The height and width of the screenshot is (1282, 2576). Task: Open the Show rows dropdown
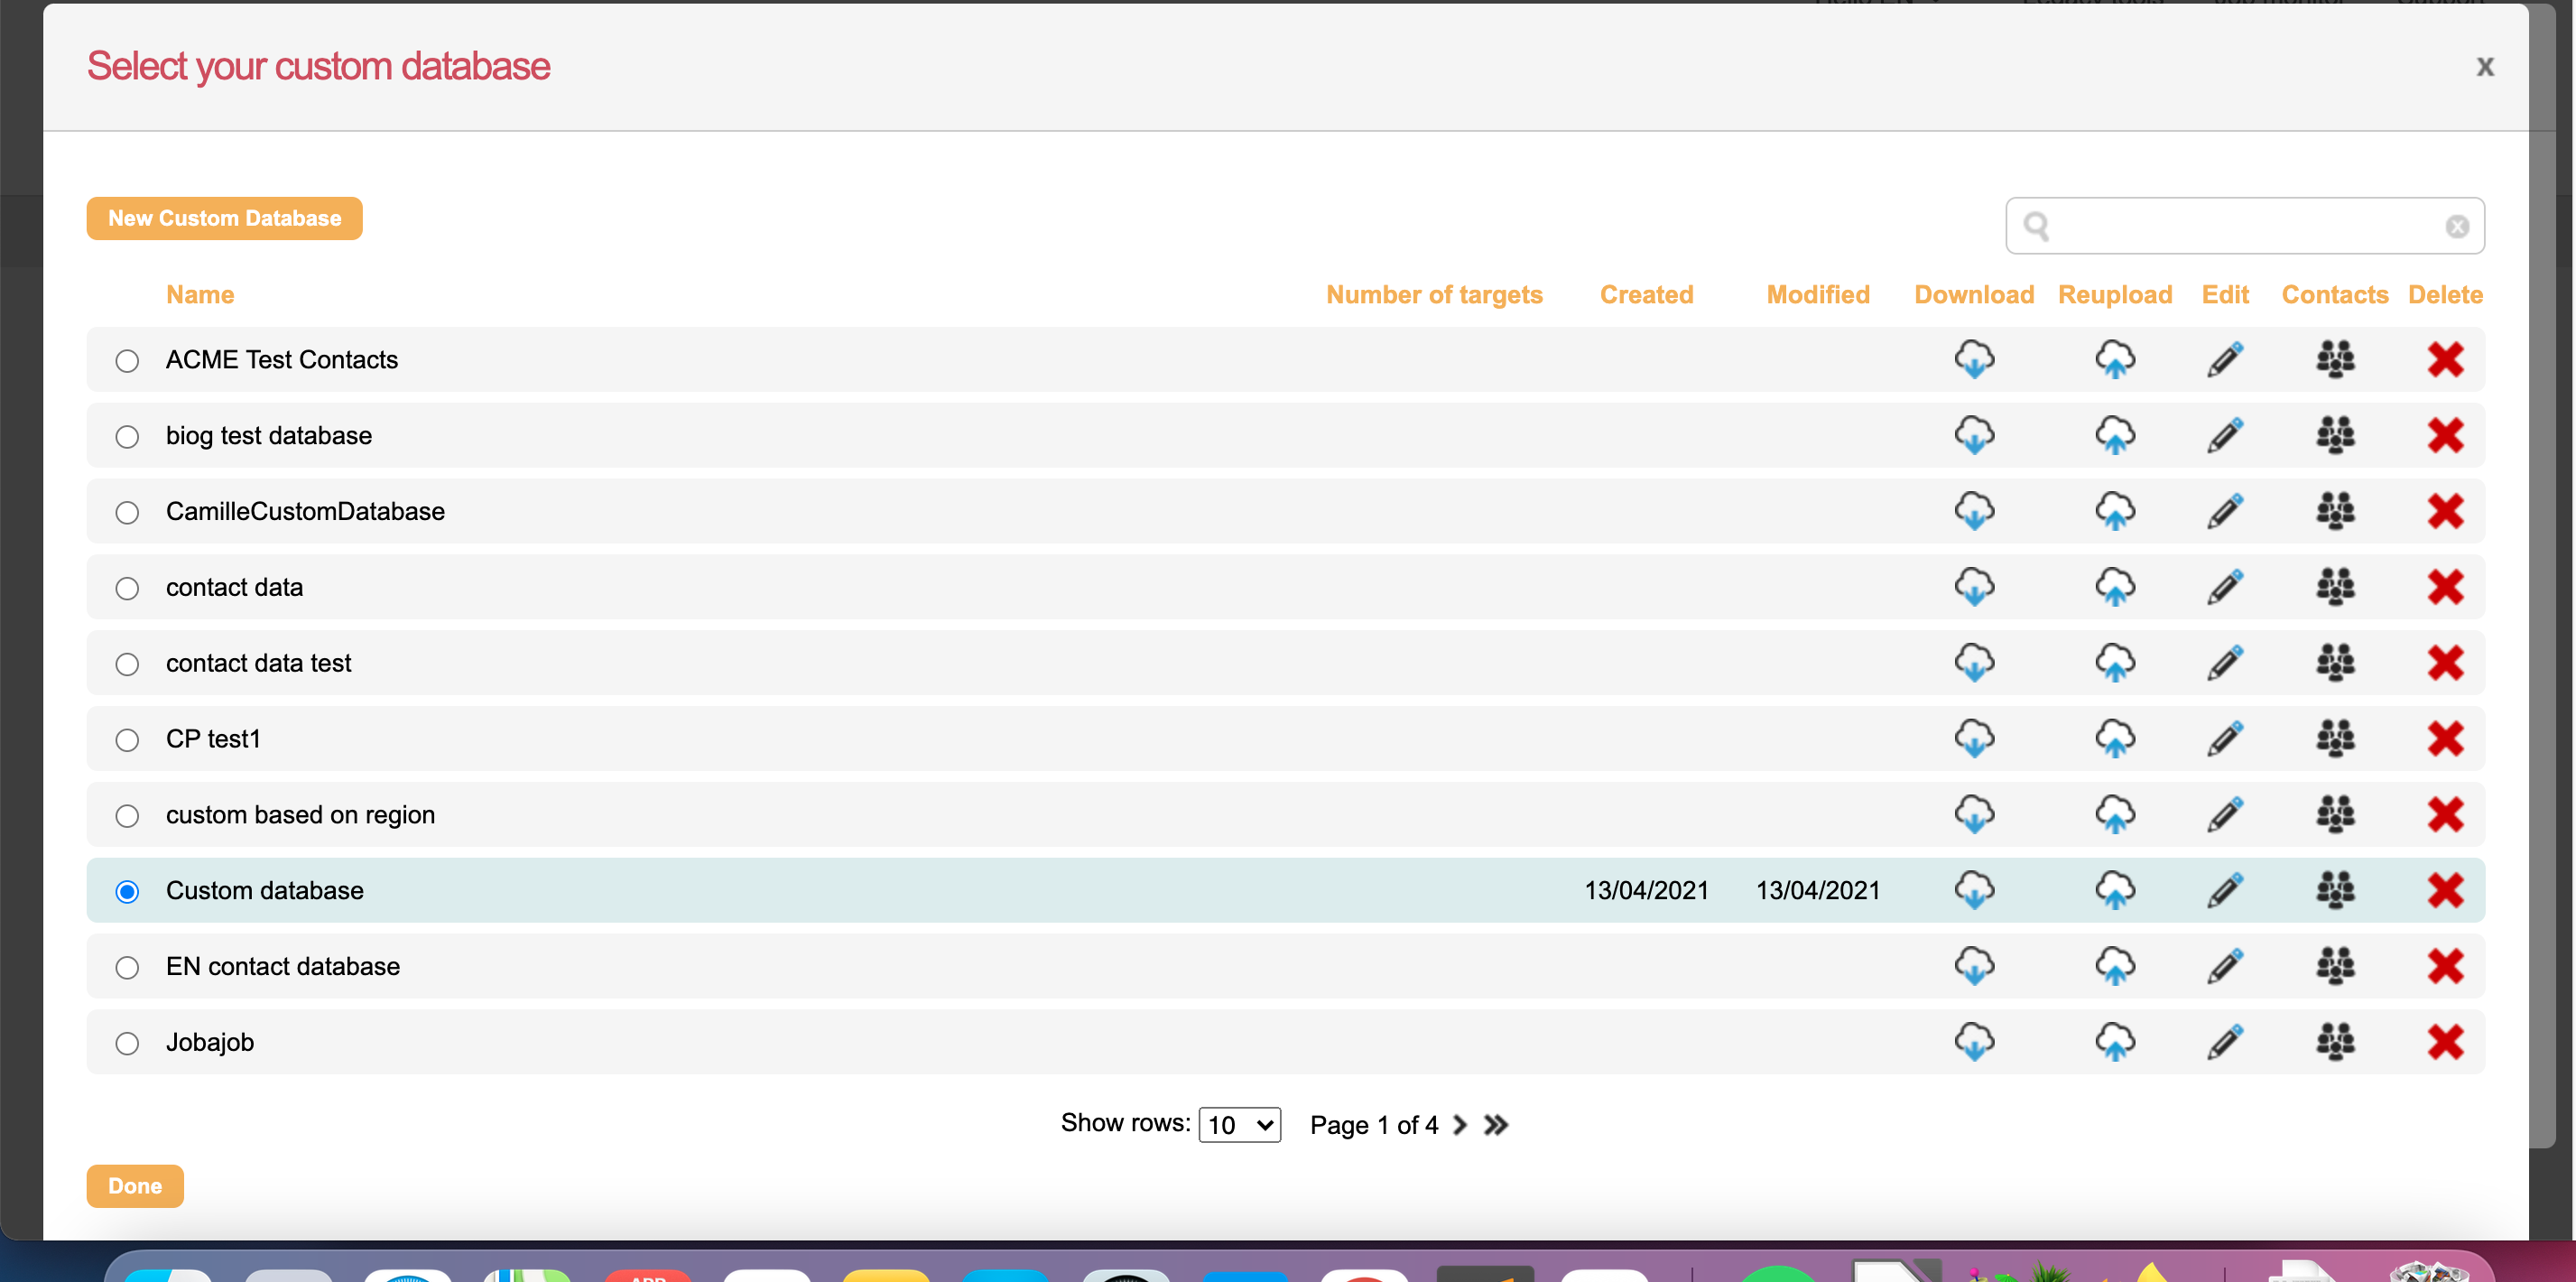[x=1239, y=1125]
